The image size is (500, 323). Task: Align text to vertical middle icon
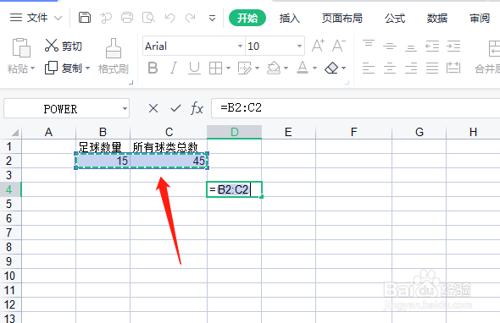390,47
